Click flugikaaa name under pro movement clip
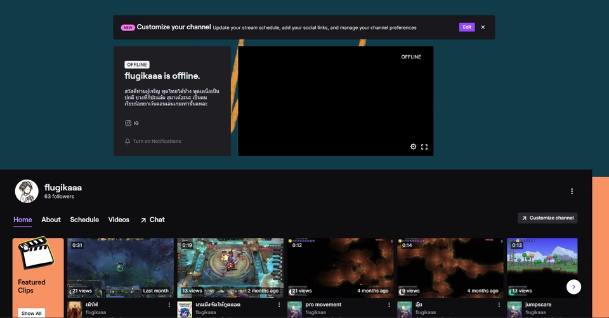Image resolution: width=609 pixels, height=318 pixels. [x=315, y=312]
